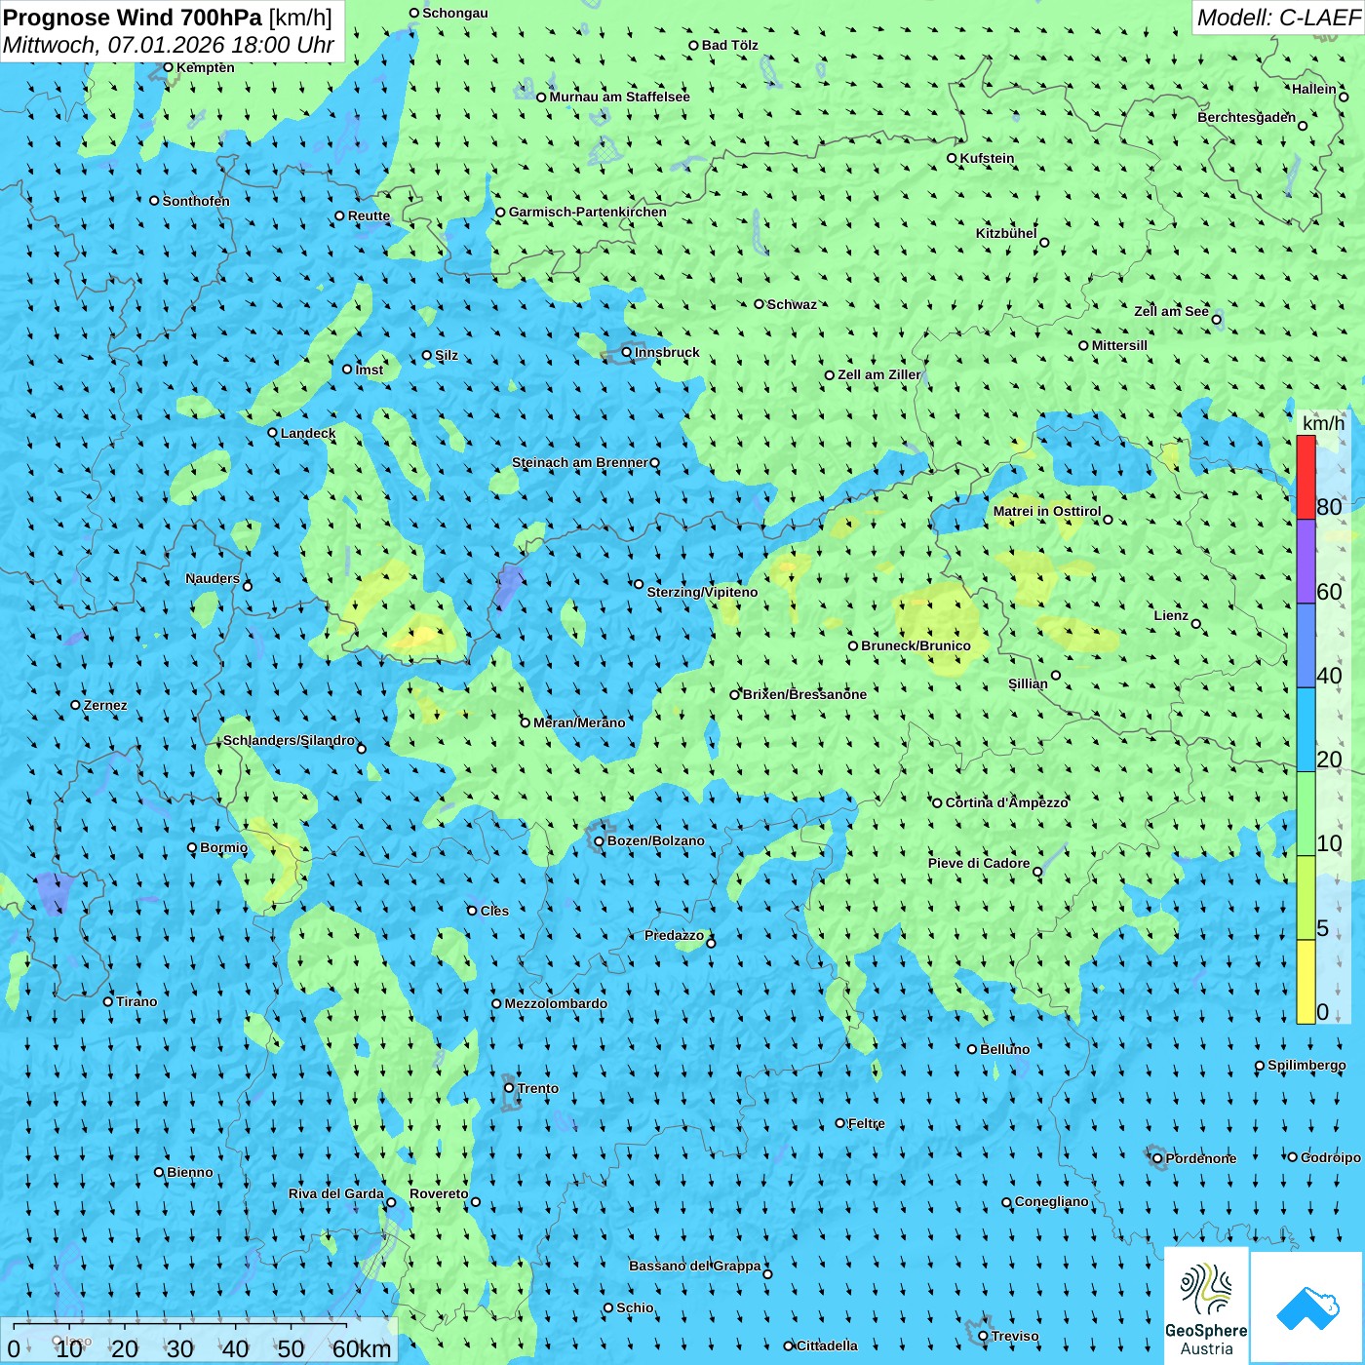Click the Zernez city label

[105, 705]
